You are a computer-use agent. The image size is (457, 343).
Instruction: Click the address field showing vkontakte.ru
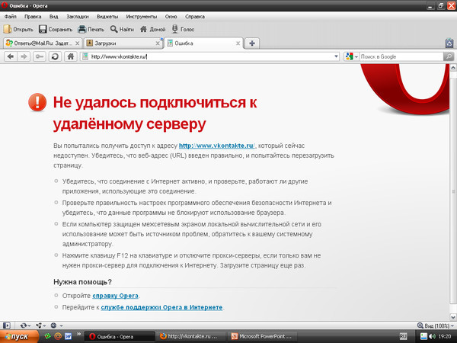210,56
